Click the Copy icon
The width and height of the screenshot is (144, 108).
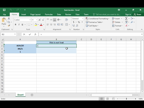[9, 22]
